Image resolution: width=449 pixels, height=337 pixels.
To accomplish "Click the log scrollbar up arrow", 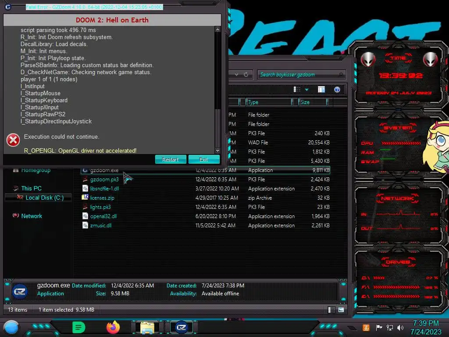I will click(217, 29).
